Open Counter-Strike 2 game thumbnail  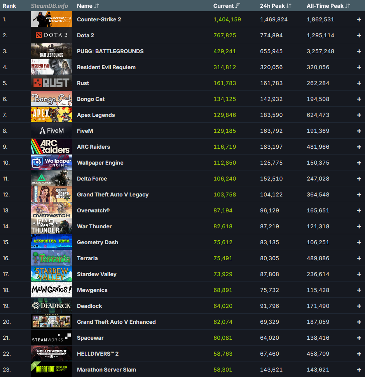51,19
